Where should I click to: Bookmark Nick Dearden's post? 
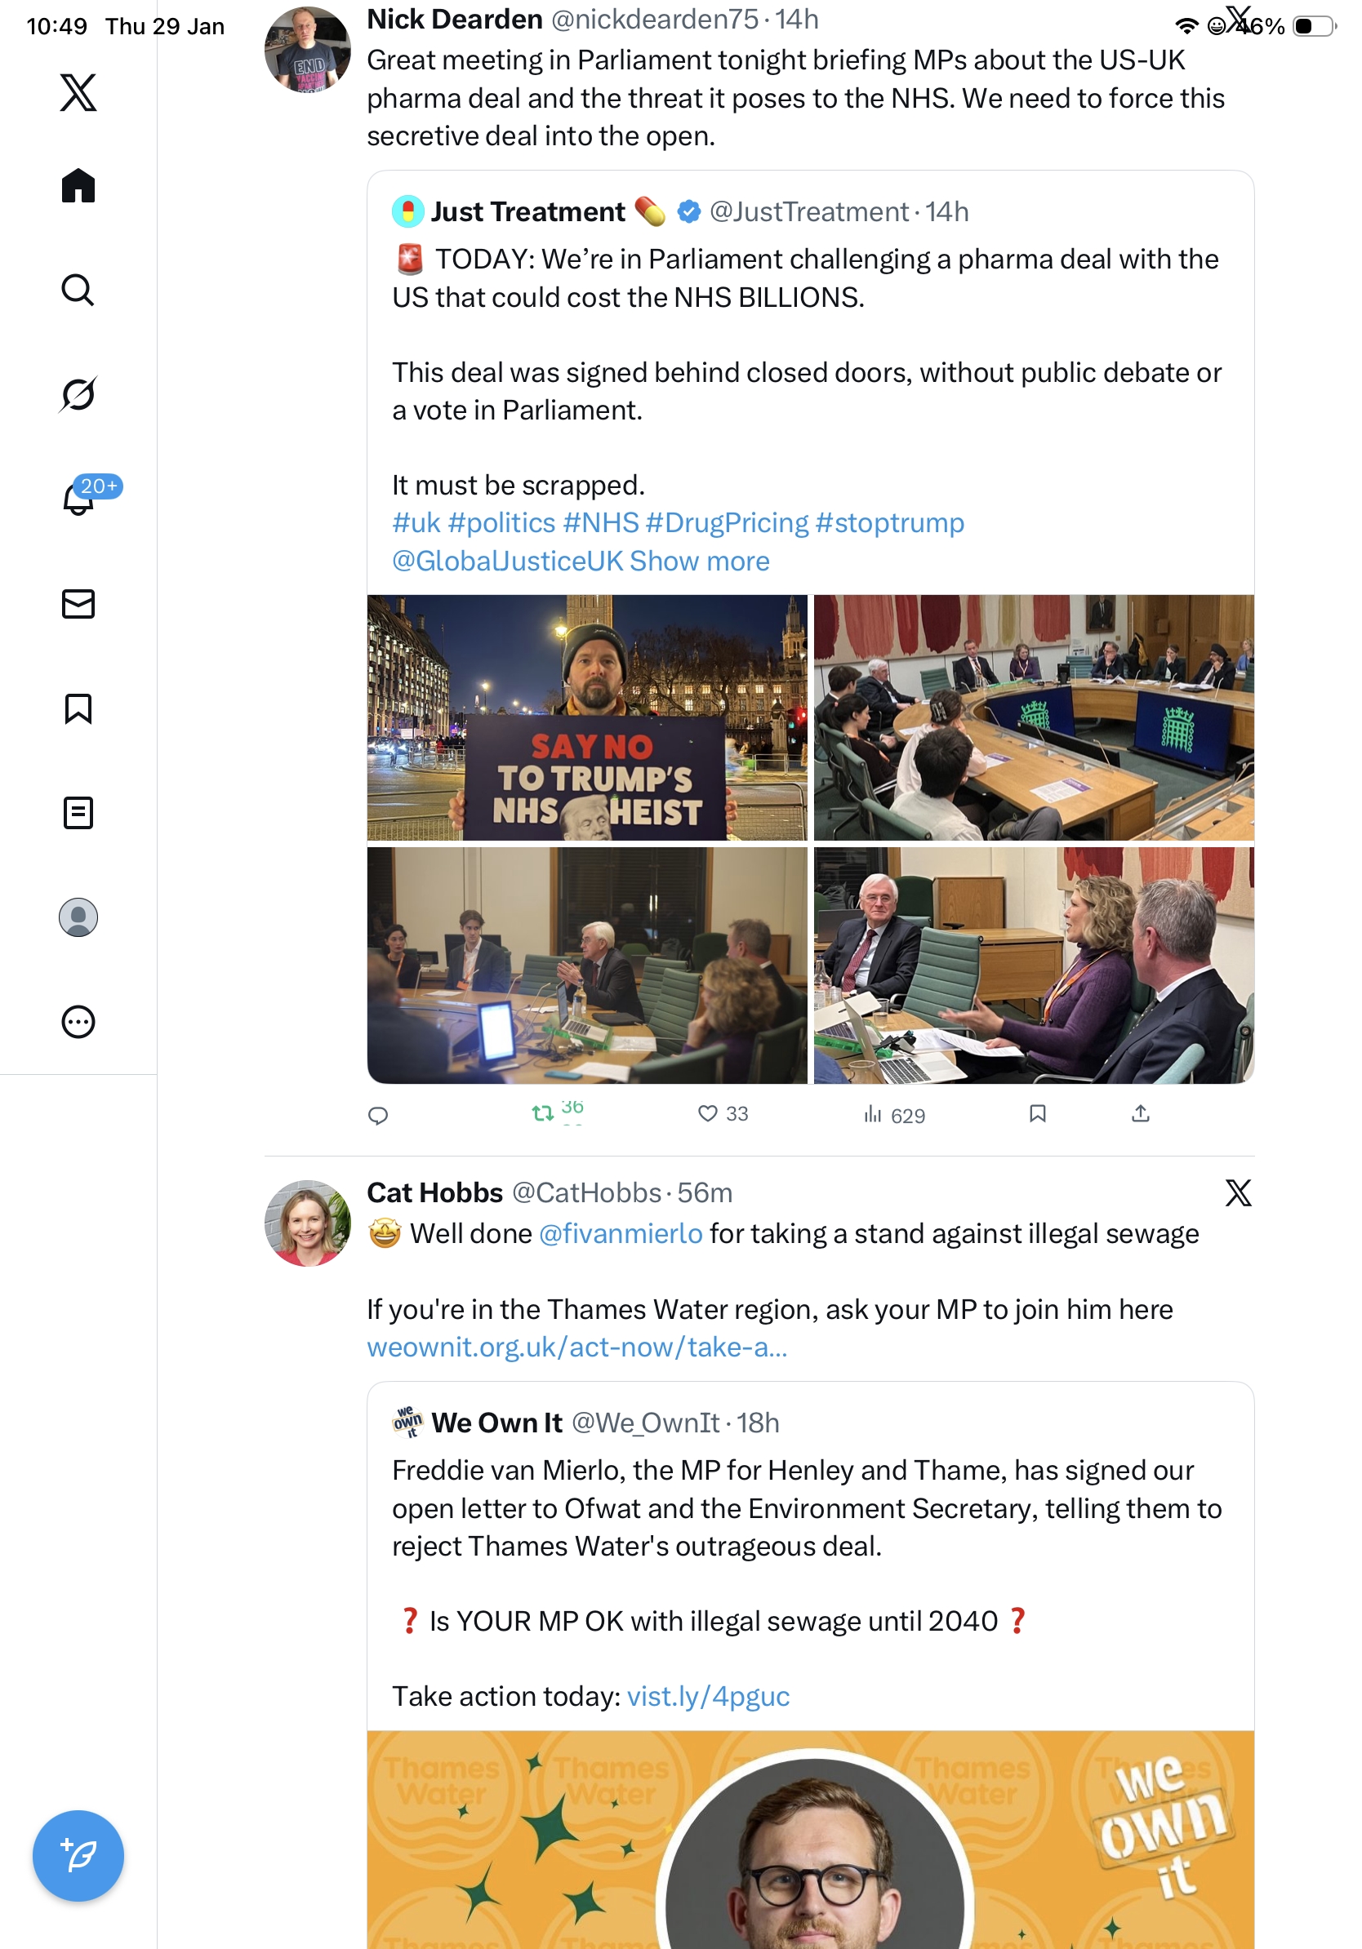click(x=1037, y=1113)
